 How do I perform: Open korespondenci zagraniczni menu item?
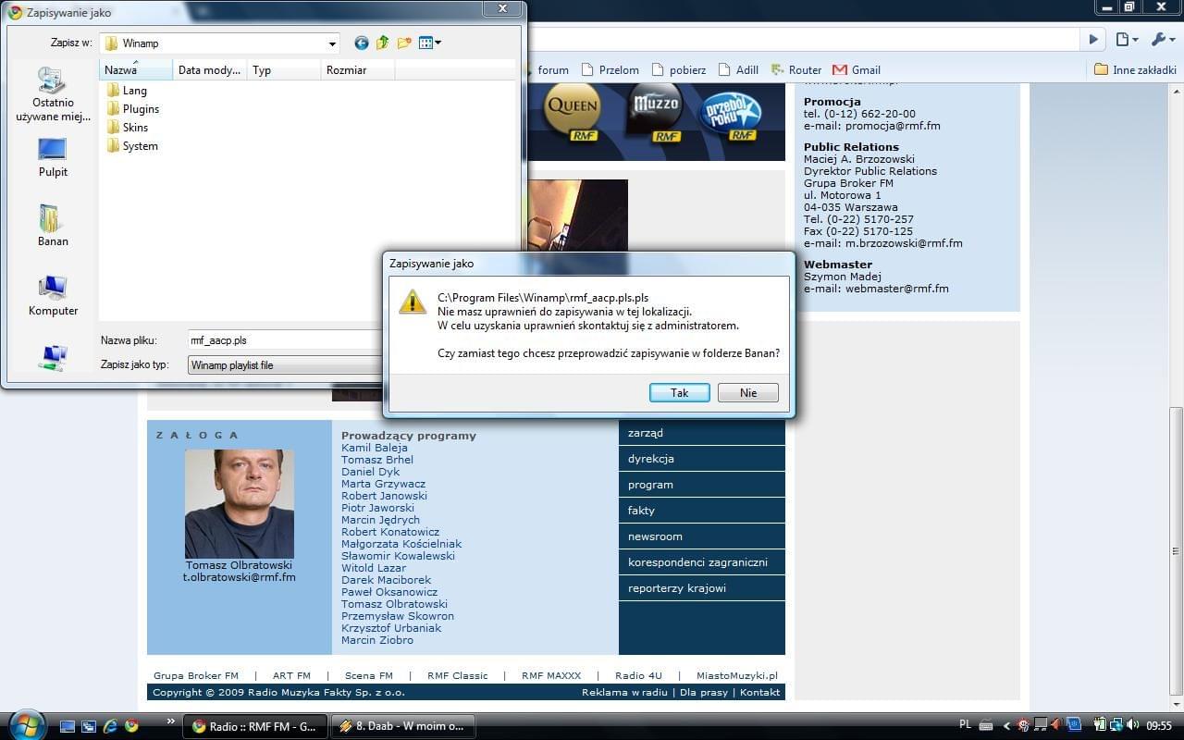(x=702, y=562)
